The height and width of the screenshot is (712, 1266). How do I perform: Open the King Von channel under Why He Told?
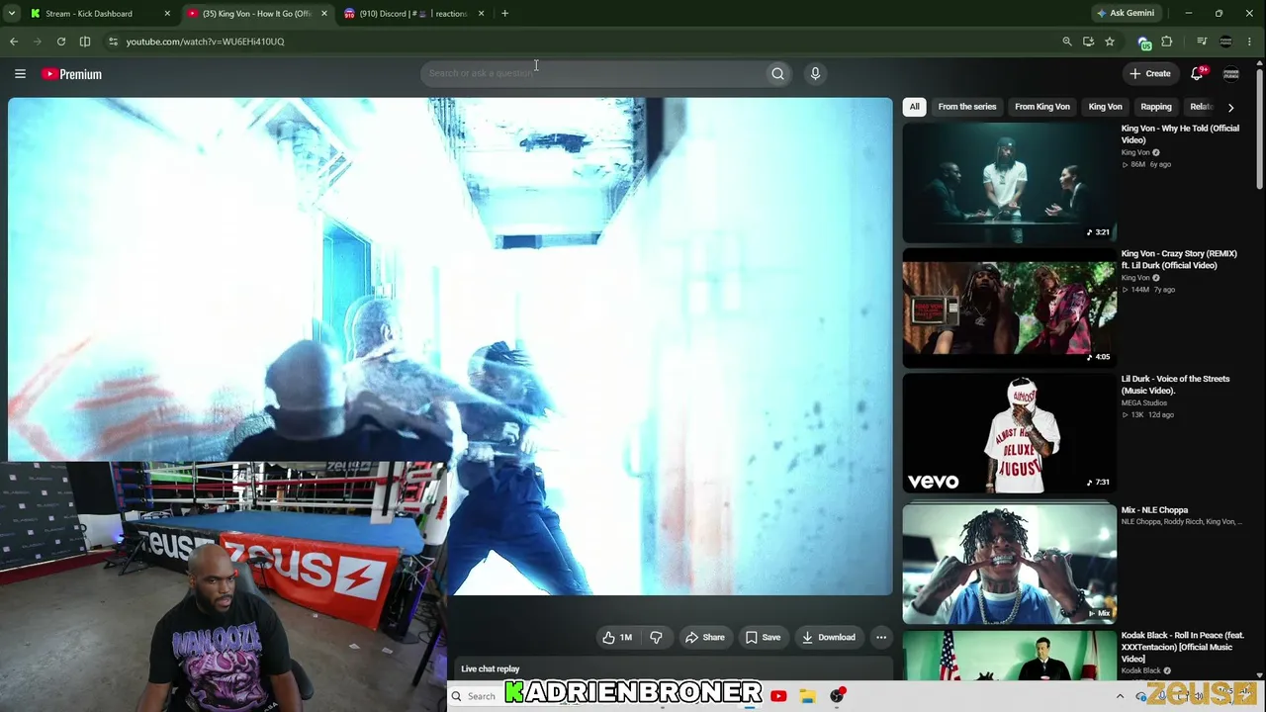point(1135,152)
